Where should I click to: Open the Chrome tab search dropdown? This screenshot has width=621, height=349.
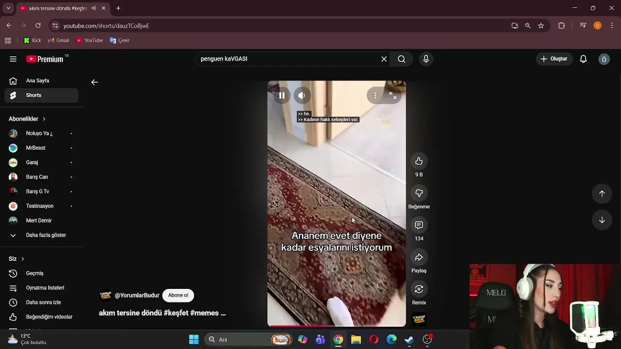8,8
